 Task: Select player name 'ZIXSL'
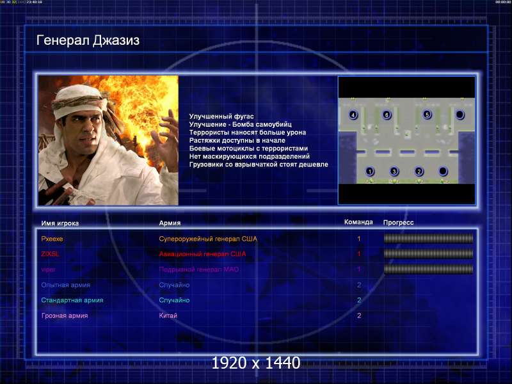click(x=50, y=253)
